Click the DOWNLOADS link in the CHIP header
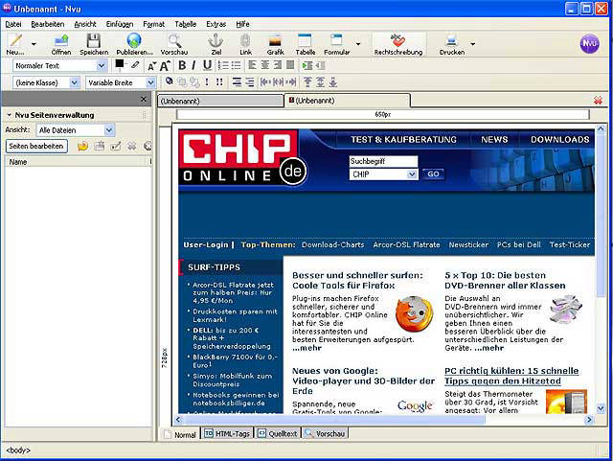 [559, 140]
